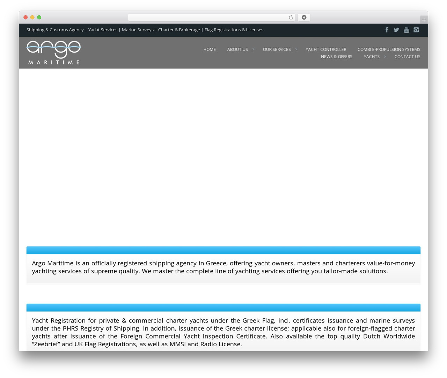Image resolution: width=447 pixels, height=378 pixels.
Task: Open a new tab with plus button
Action: coord(424,20)
